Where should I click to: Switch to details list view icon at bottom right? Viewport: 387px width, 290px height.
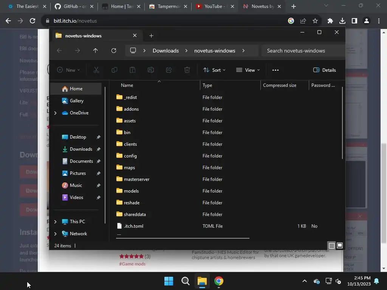(331, 245)
